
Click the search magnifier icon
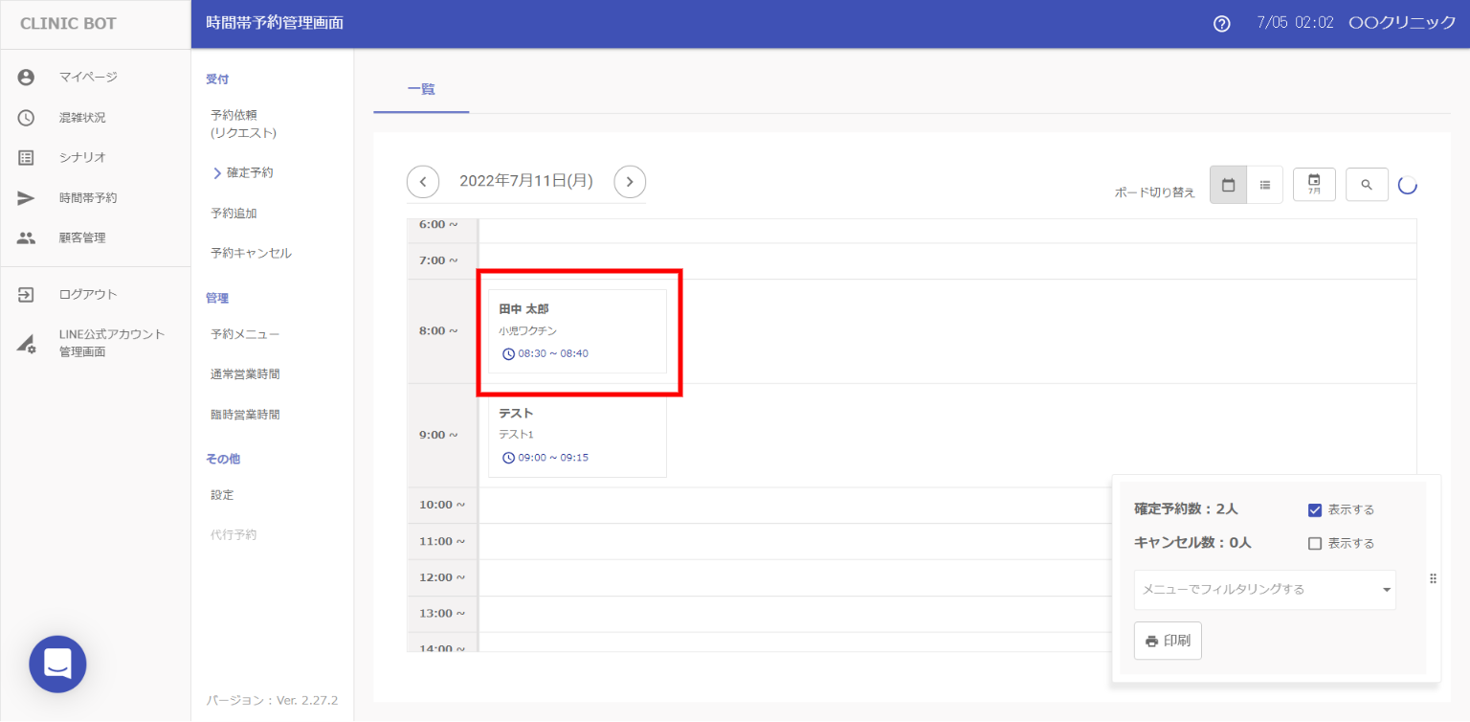tap(1367, 185)
